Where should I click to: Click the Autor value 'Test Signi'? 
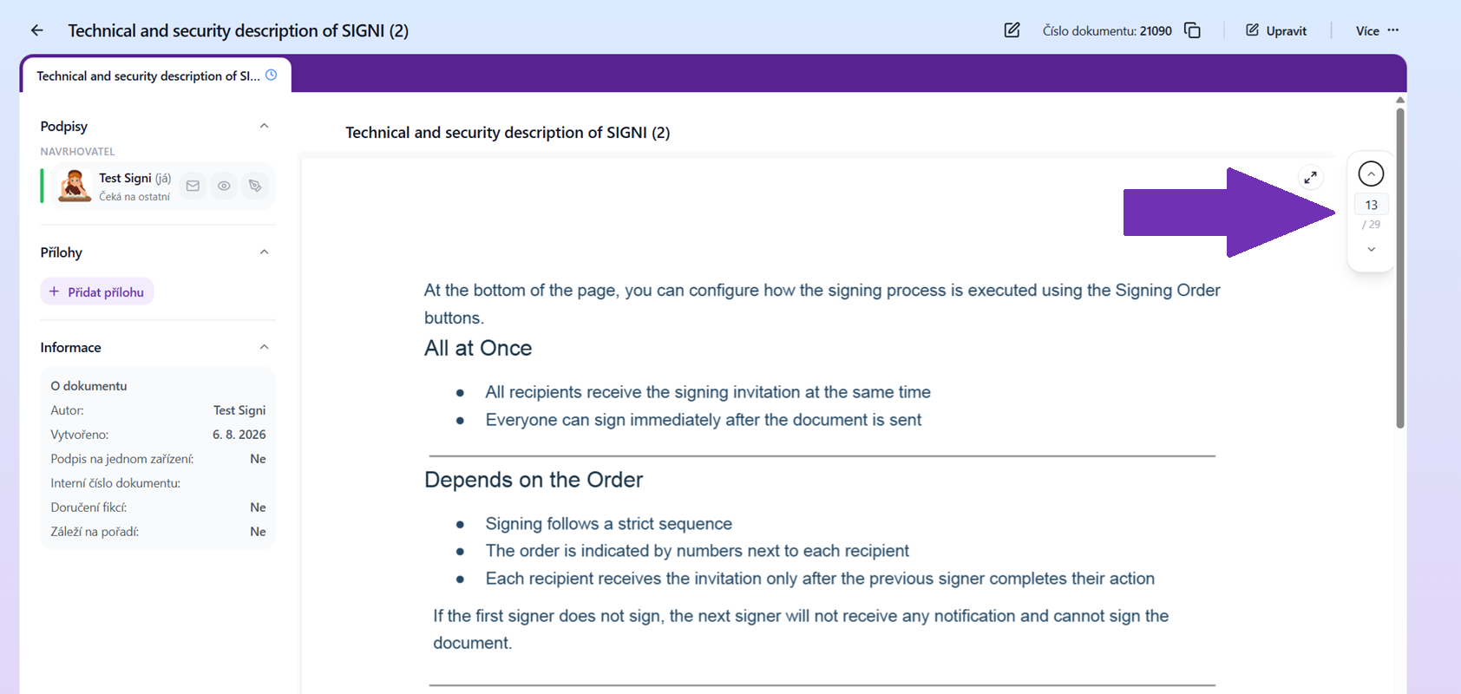(x=239, y=410)
